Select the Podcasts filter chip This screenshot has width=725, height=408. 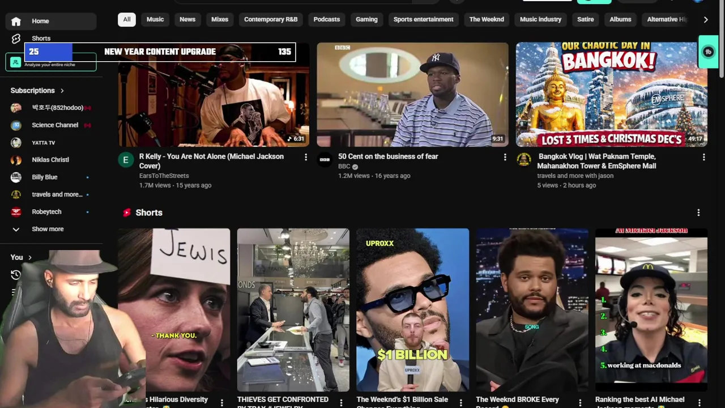[x=327, y=19]
